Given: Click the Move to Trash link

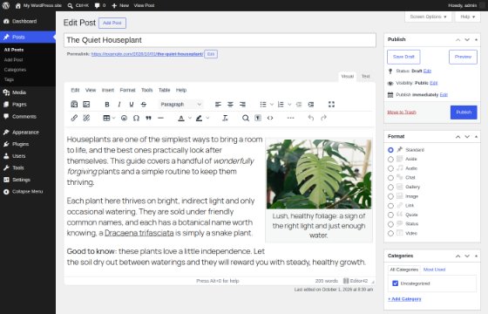Looking at the screenshot, I should [x=402, y=113].
